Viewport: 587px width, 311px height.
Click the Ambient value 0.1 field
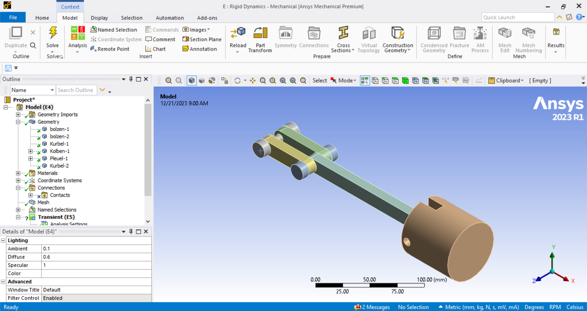[x=96, y=249]
